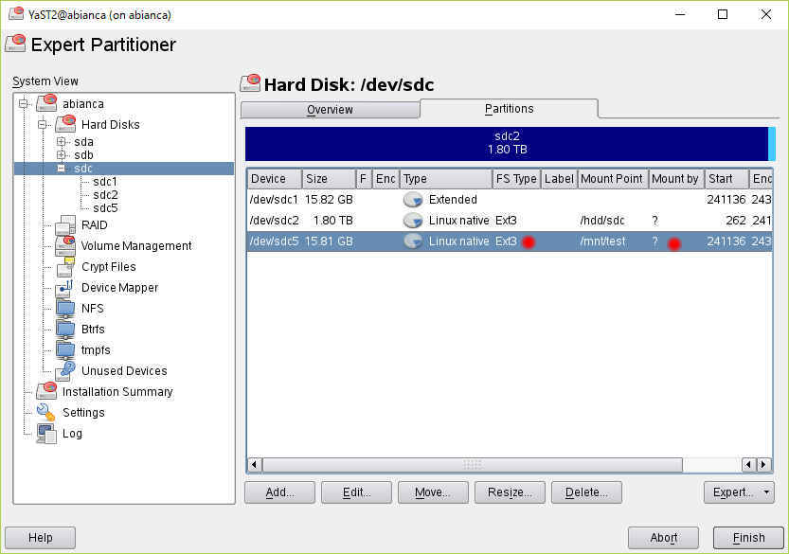Image resolution: width=789 pixels, height=554 pixels.
Task: Select sdc2 in the System View tree
Action: tap(105, 195)
